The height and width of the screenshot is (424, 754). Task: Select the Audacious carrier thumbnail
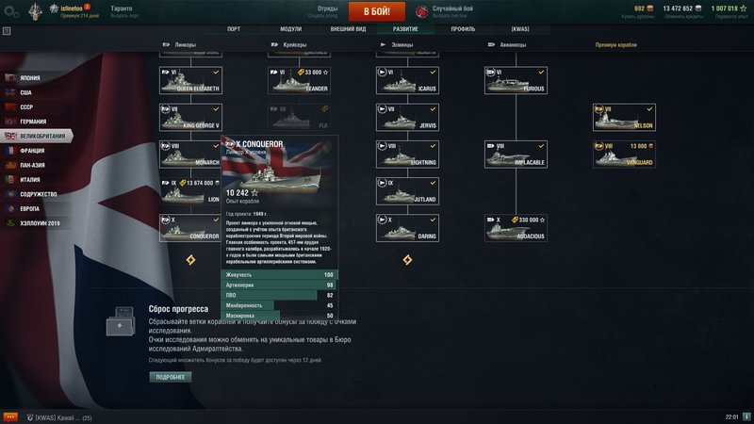coord(516,228)
